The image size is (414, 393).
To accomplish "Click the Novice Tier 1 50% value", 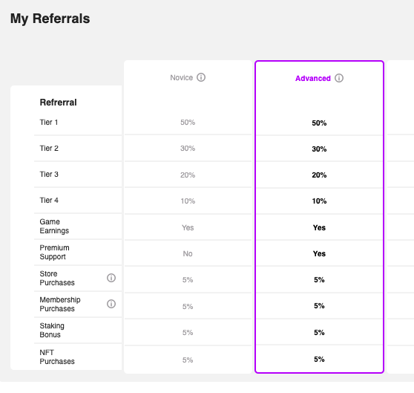I will pyautogui.click(x=188, y=123).
